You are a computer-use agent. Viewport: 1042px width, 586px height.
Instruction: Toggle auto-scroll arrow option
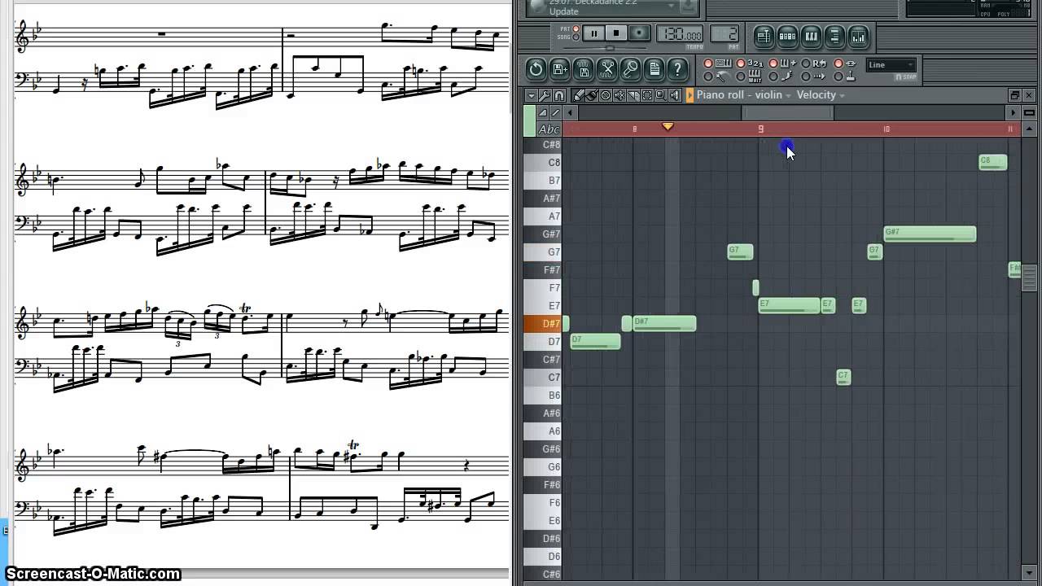[806, 77]
